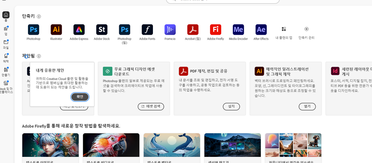Click the Acrobat icon on PDF 제작 card
The width and height of the screenshot is (372, 163).
[x=183, y=71]
